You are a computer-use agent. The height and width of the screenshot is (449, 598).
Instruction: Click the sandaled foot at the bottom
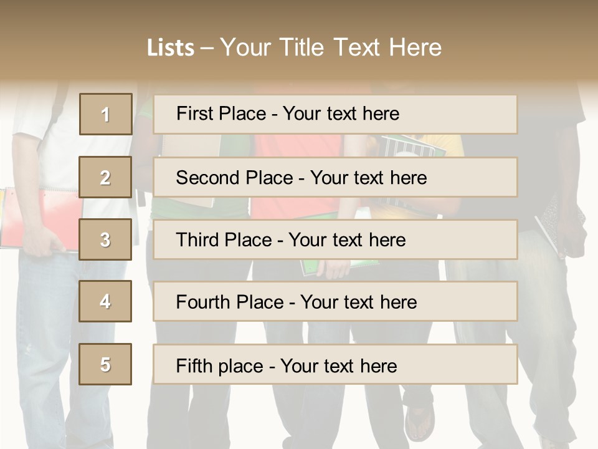point(419,421)
